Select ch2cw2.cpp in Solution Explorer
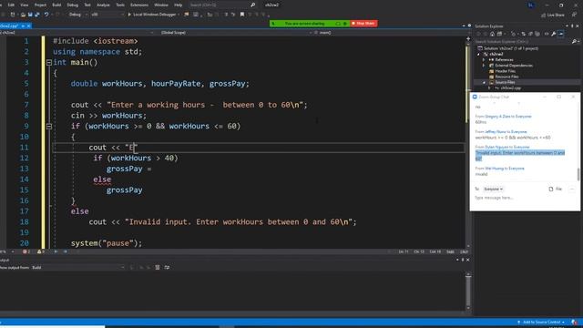The height and width of the screenshot is (328, 583). pyautogui.click(x=508, y=88)
